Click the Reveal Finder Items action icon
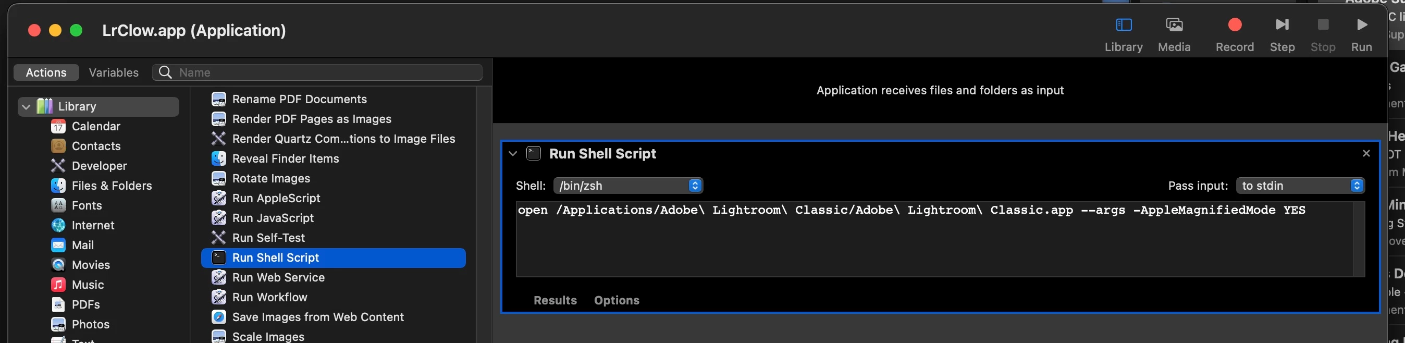 (x=219, y=158)
